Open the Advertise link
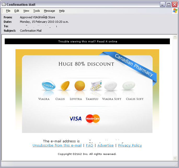 [x=106, y=145]
